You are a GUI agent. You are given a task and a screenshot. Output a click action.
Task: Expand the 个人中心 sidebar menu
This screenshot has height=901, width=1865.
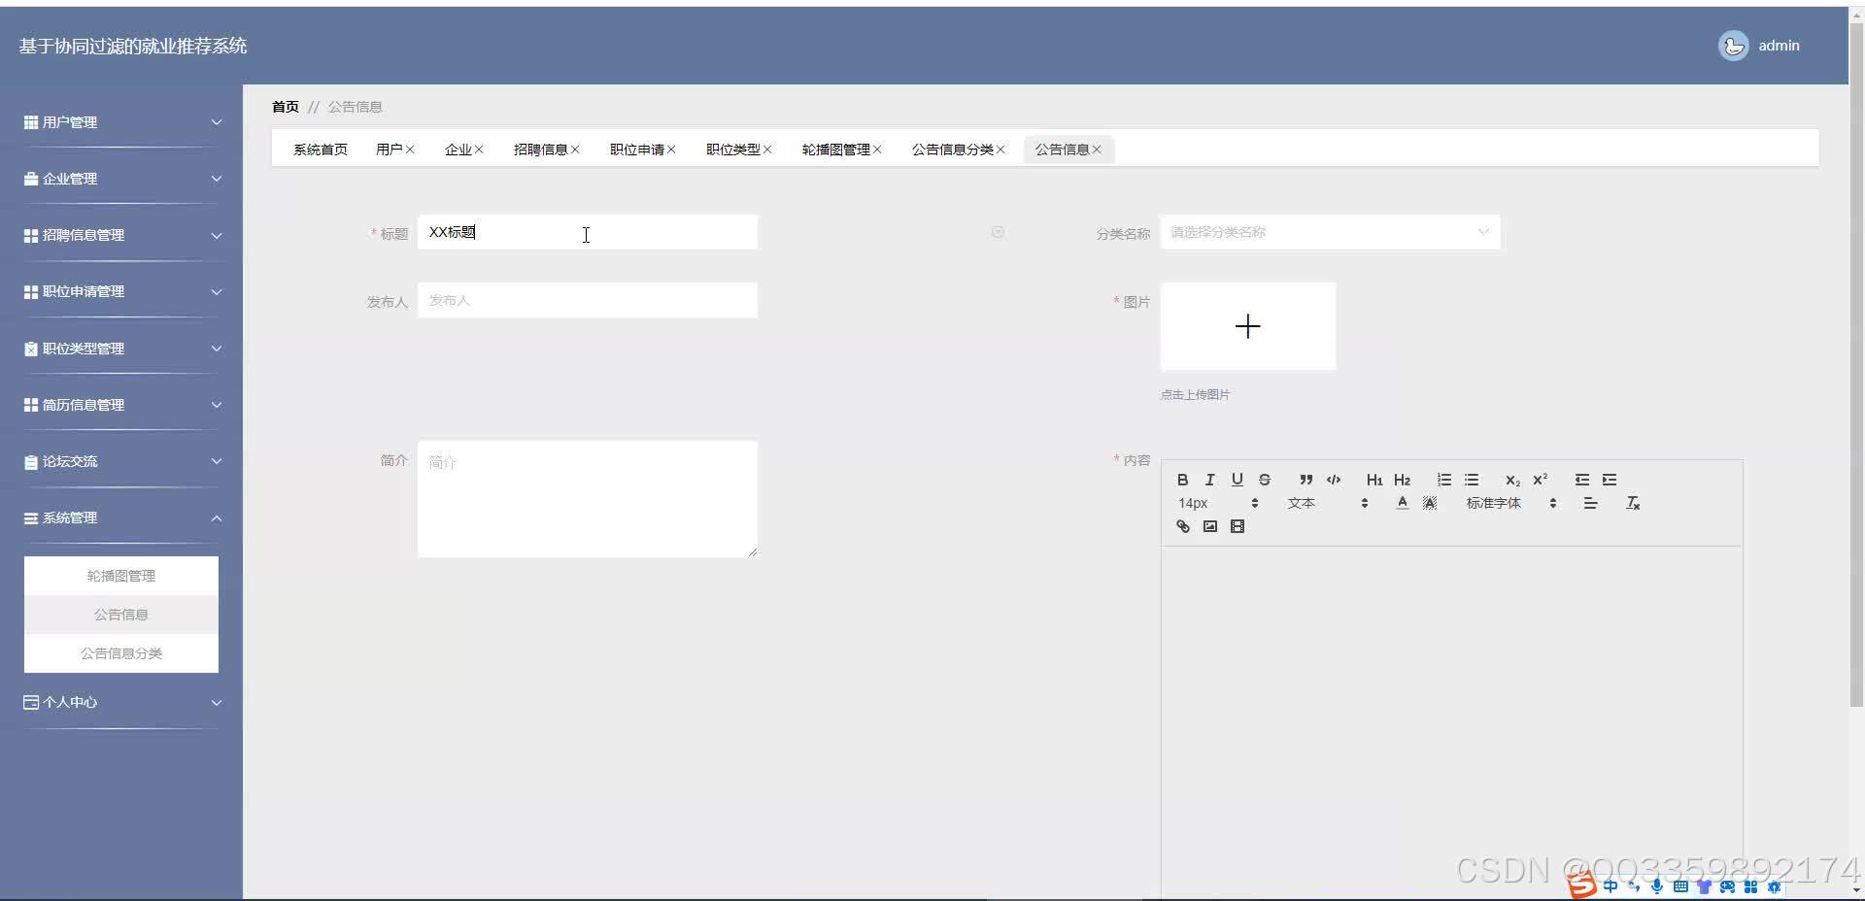click(121, 702)
